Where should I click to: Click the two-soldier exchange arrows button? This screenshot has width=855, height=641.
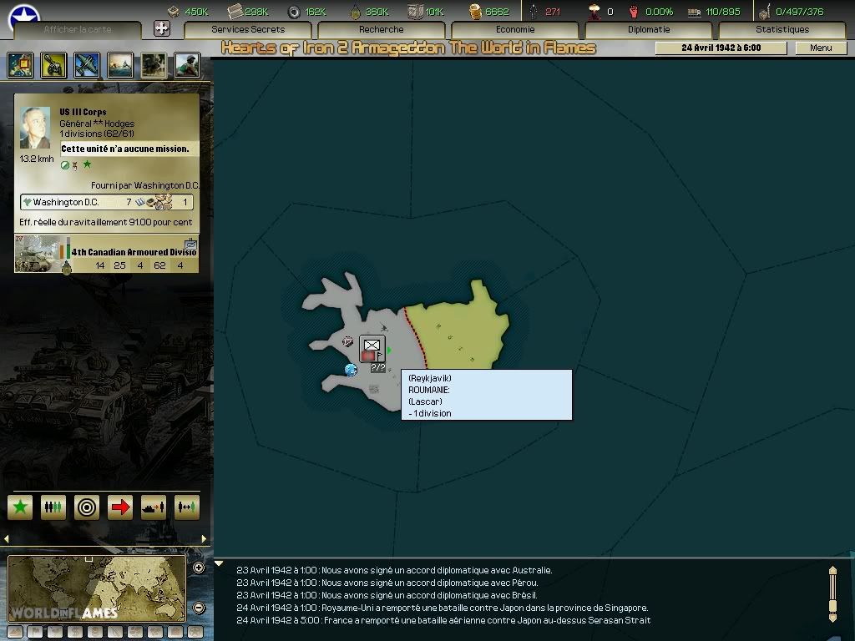coord(186,507)
